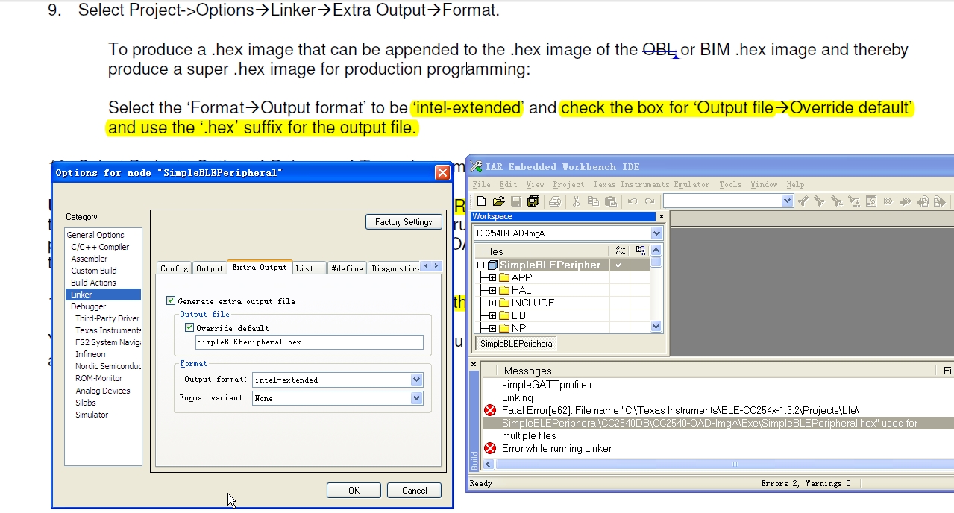
Task: Click the SimpleBLEPeripheral project cube icon
Action: click(492, 265)
